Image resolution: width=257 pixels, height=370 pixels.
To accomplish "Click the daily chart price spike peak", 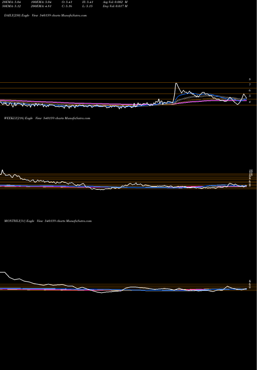I will click(176, 83).
